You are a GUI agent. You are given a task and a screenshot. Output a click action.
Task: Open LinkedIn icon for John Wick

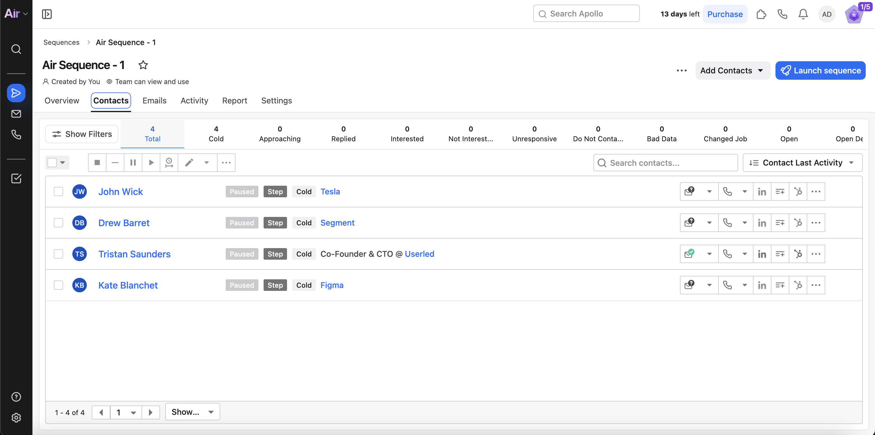tap(762, 192)
